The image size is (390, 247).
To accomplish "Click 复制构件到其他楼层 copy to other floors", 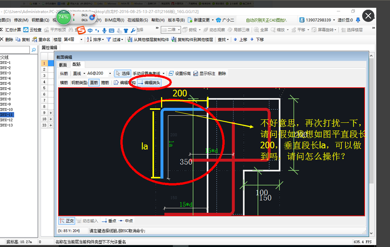I will pyautogui.click(x=192, y=40).
